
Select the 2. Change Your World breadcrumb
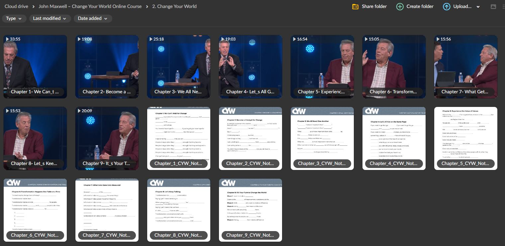pos(174,6)
